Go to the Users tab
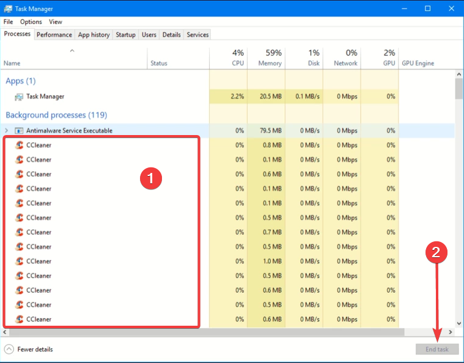The height and width of the screenshot is (363, 464). pyautogui.click(x=149, y=35)
